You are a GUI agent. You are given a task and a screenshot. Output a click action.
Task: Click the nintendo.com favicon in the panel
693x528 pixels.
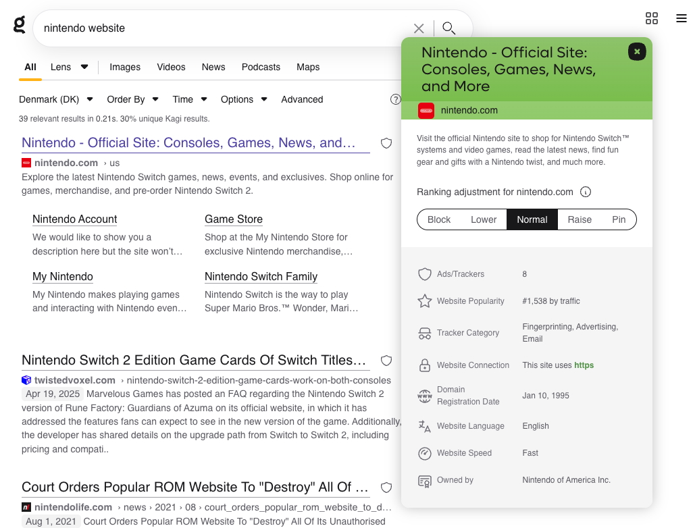click(426, 109)
